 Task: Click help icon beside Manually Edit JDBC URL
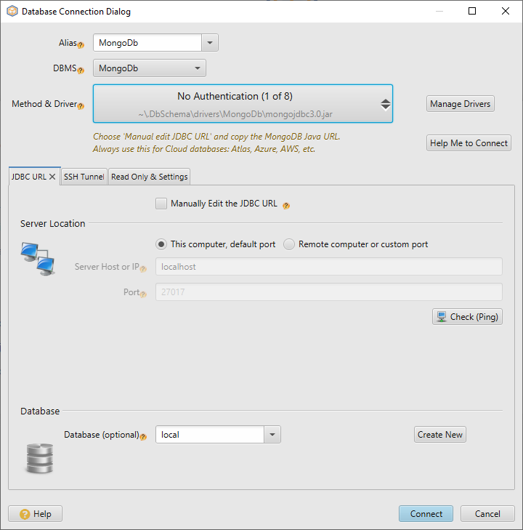pos(286,206)
